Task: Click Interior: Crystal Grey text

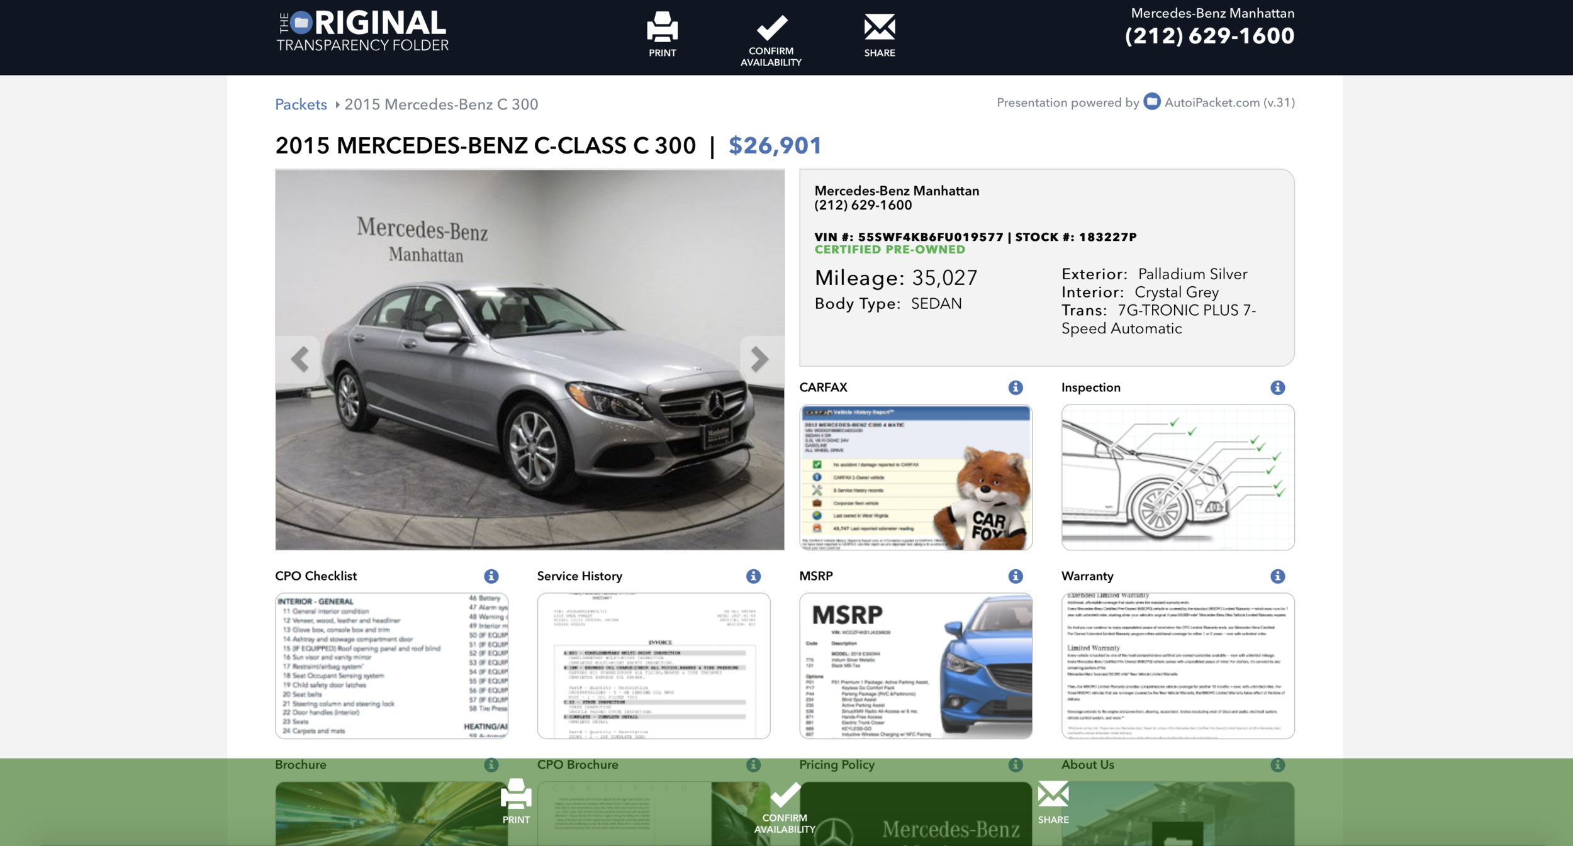Action: [1140, 292]
